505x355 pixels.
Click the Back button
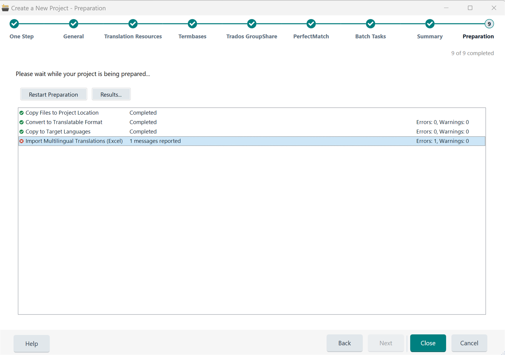(344, 343)
